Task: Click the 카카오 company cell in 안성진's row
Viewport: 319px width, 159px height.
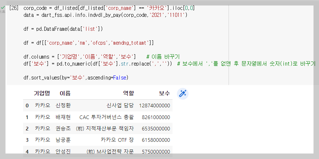Action: pyautogui.click(x=42, y=152)
